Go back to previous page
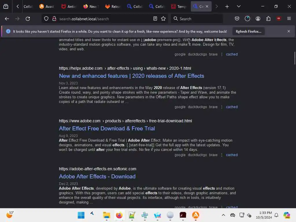The width and height of the screenshot is (296, 222). pos(7,19)
